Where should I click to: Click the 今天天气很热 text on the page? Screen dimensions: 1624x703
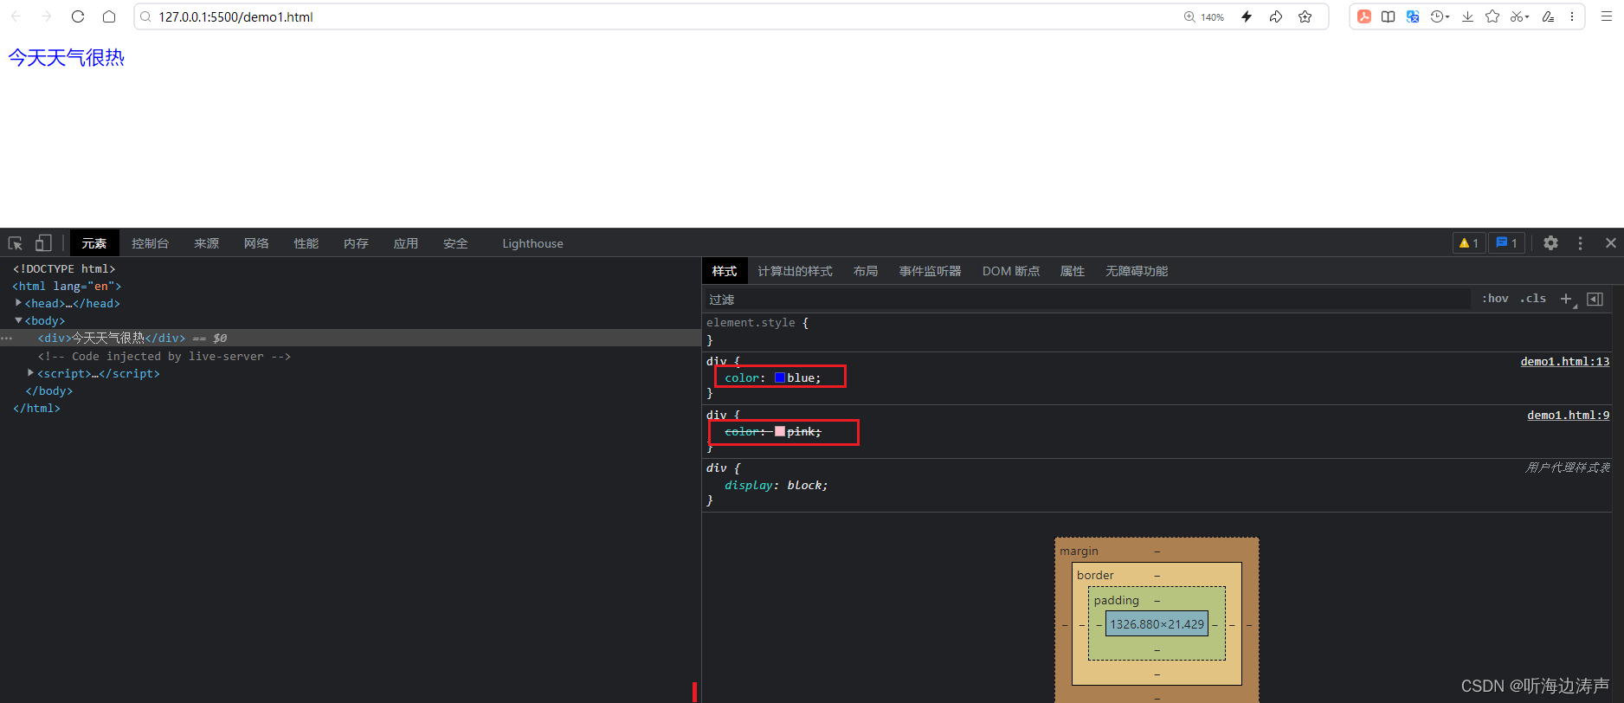tap(66, 57)
